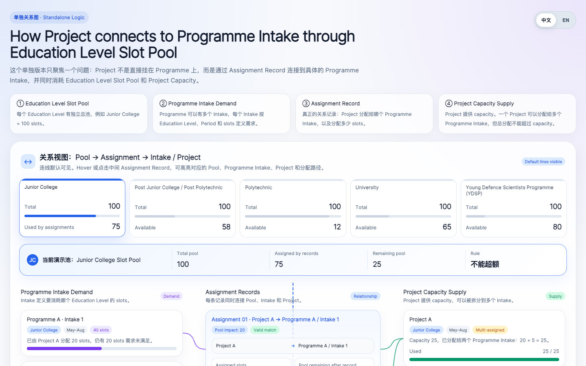This screenshot has height=366, width=586.
Task: Click the Valid match tag
Action: pos(265,330)
